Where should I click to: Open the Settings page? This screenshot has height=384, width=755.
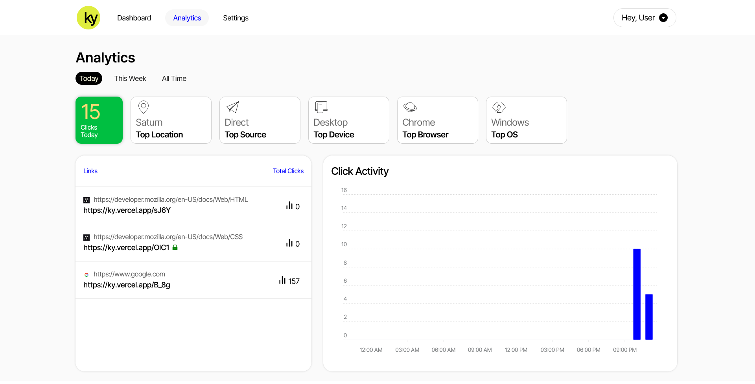(236, 18)
